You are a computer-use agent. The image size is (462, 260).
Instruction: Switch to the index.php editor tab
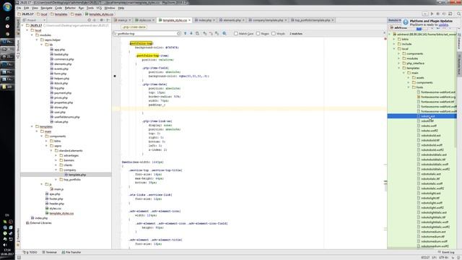pos(205,20)
